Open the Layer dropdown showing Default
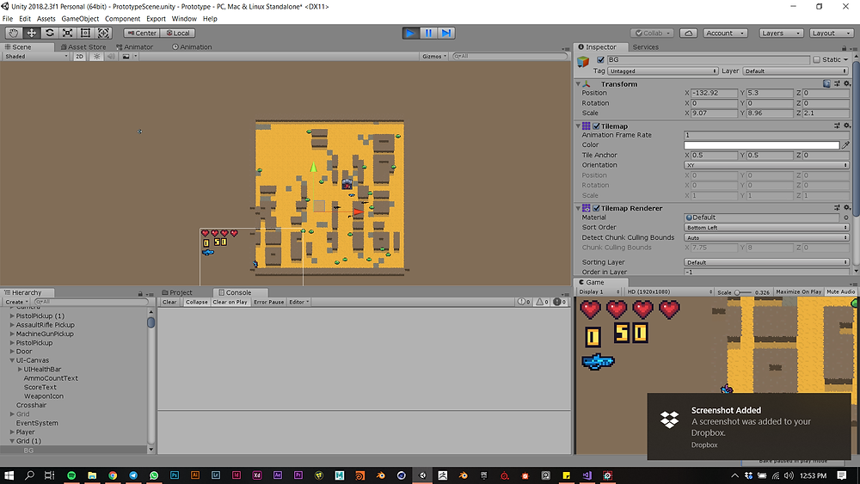The width and height of the screenshot is (860, 484). [x=795, y=71]
